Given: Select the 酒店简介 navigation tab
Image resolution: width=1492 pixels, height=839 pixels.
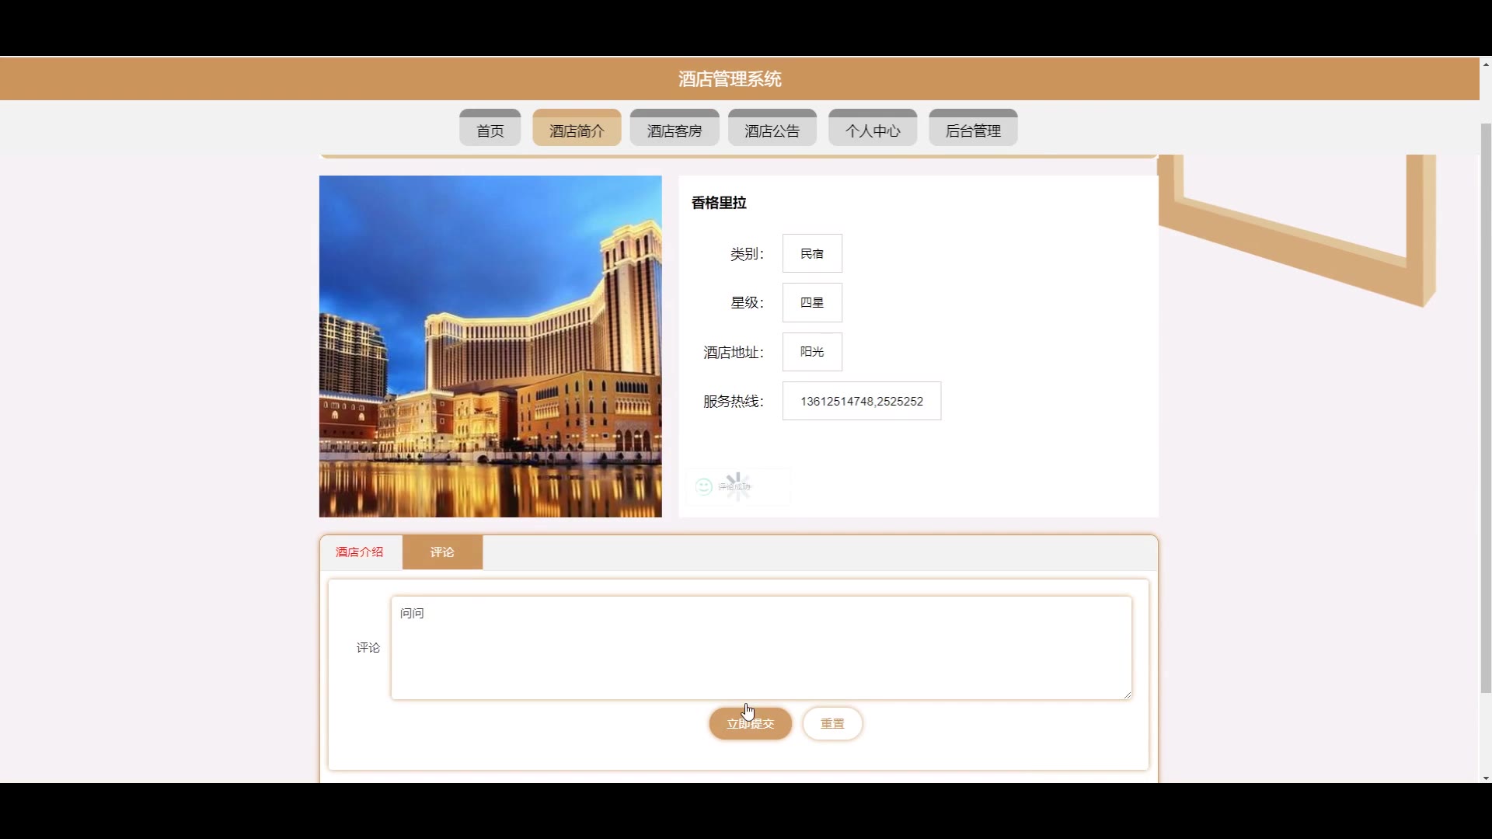Looking at the screenshot, I should pyautogui.click(x=577, y=128).
